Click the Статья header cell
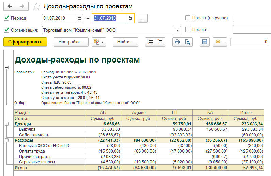This screenshot has width=271, height=176. [x=49, y=118]
